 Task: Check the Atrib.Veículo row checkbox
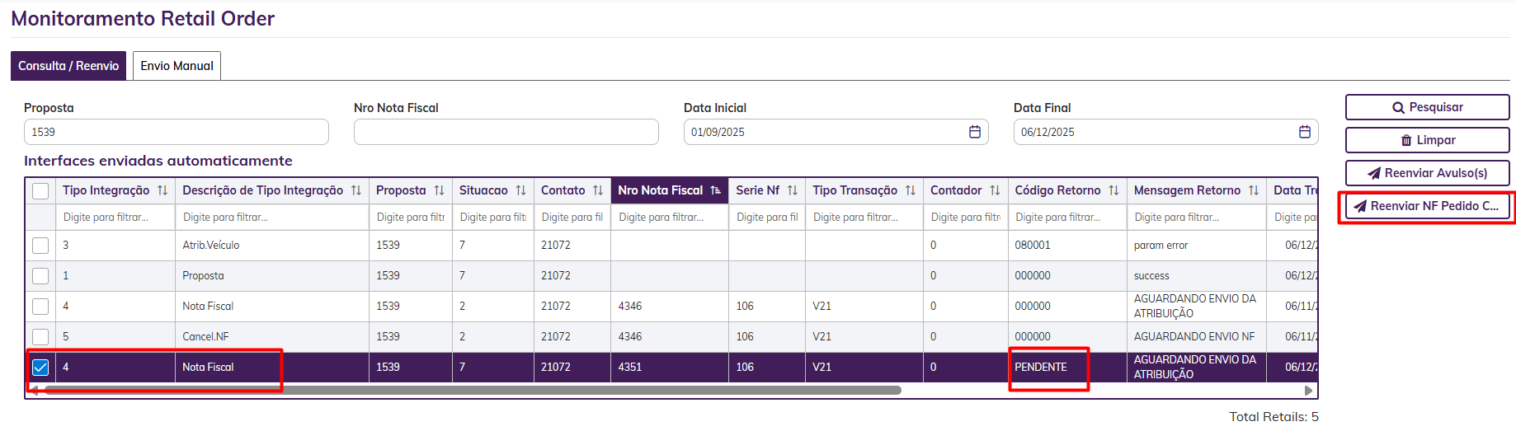click(40, 246)
